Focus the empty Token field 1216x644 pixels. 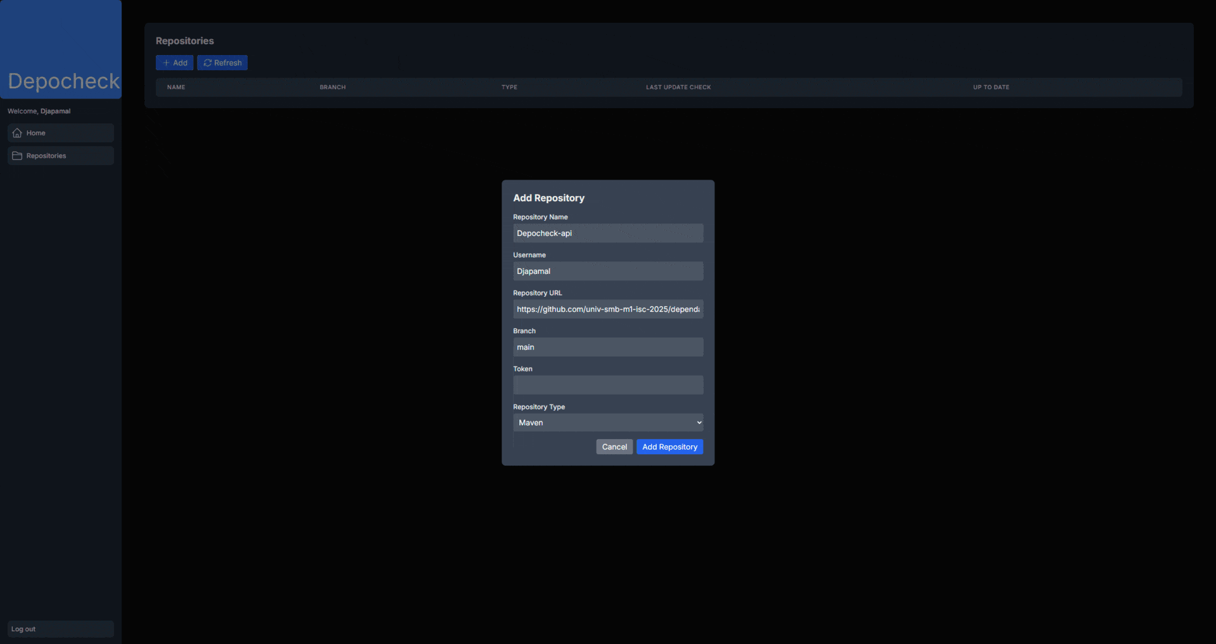click(x=607, y=385)
